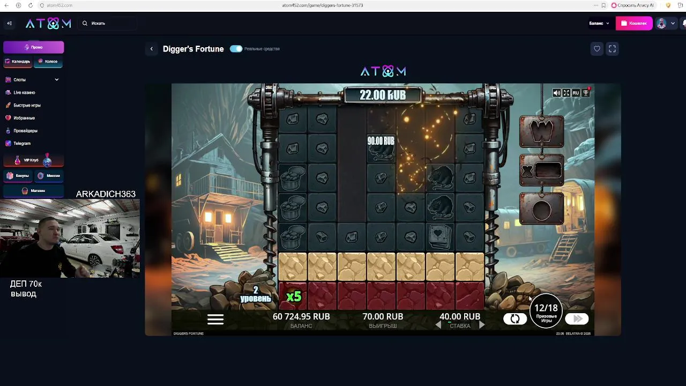Click the fast-forward turbo button

(x=577, y=319)
